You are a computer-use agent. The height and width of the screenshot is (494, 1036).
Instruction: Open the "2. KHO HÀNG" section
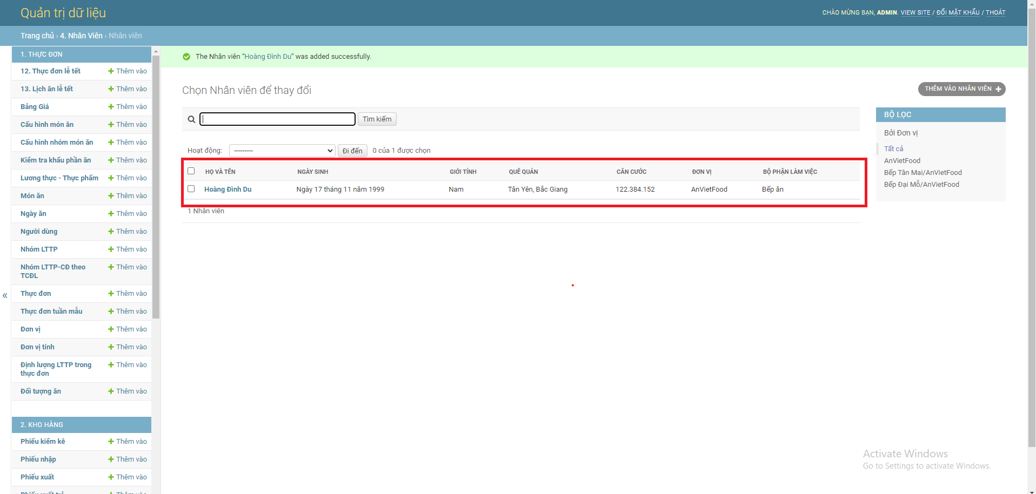81,424
